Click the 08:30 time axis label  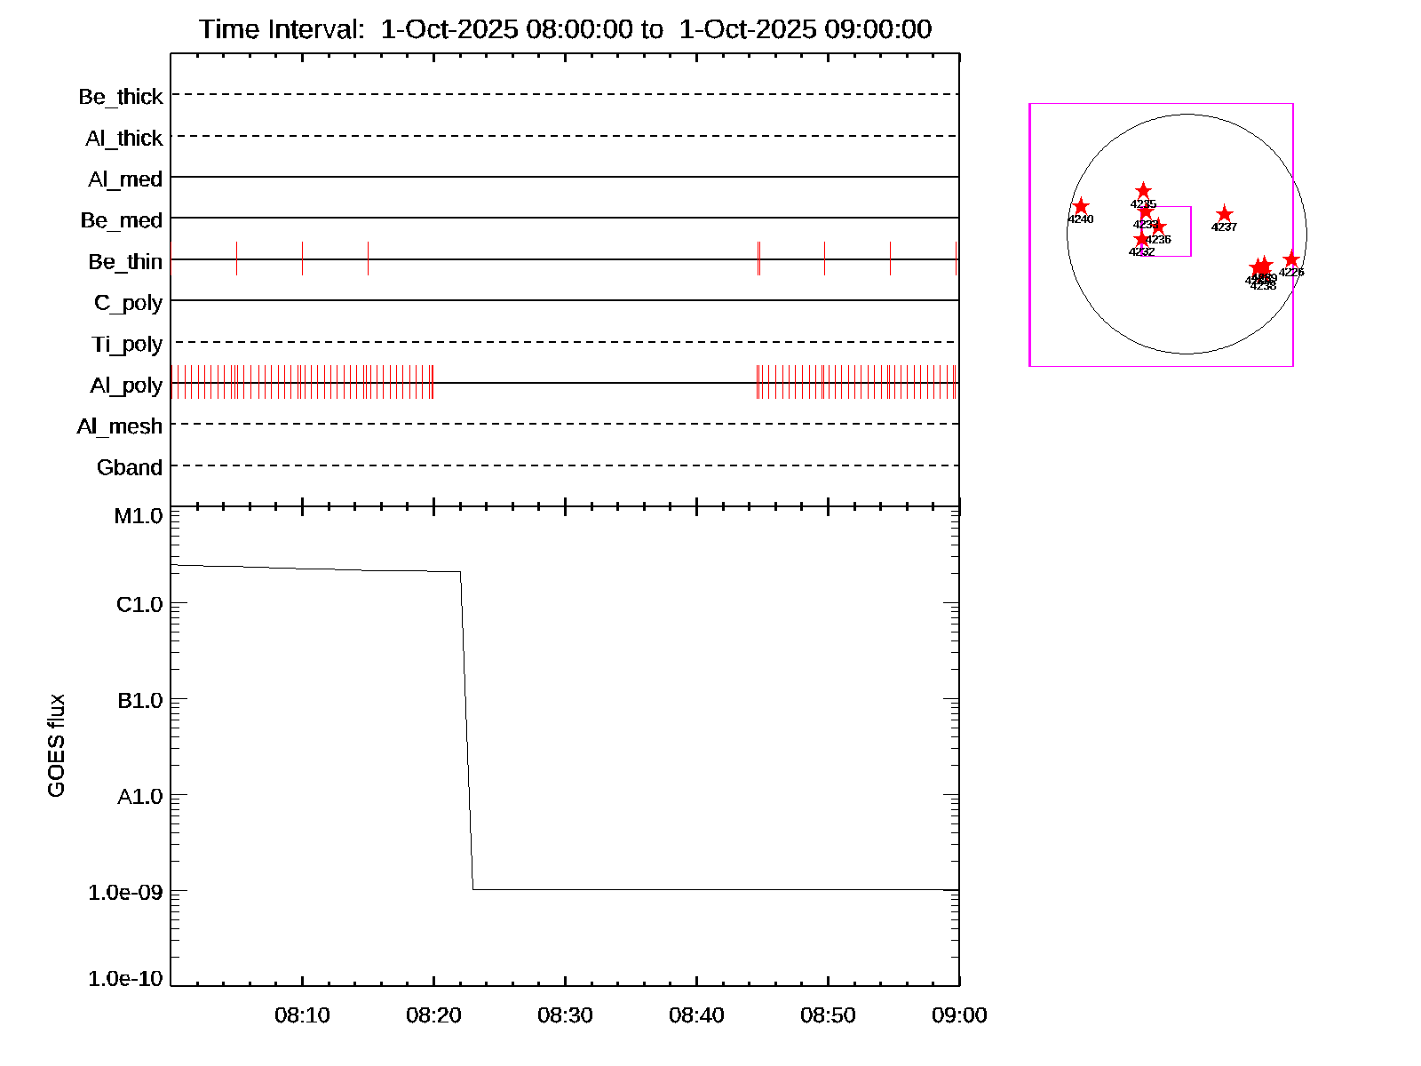[x=565, y=1015]
